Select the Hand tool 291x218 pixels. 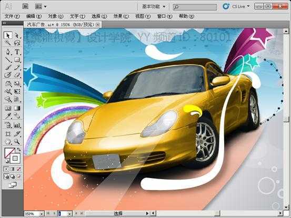click(x=8, y=142)
